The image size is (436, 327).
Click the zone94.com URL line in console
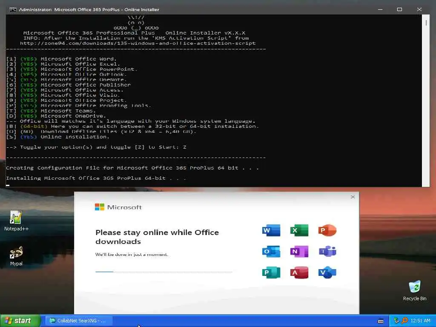(138, 43)
